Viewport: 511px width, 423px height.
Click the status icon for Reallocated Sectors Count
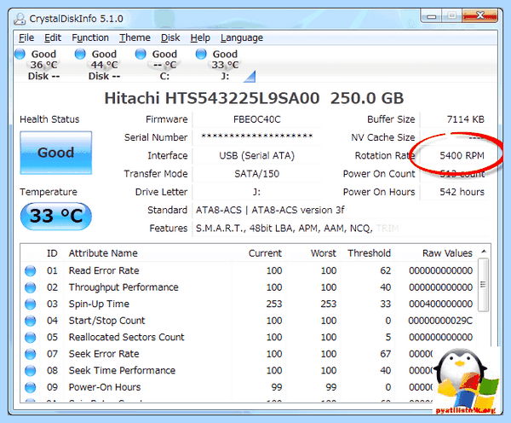click(x=31, y=337)
